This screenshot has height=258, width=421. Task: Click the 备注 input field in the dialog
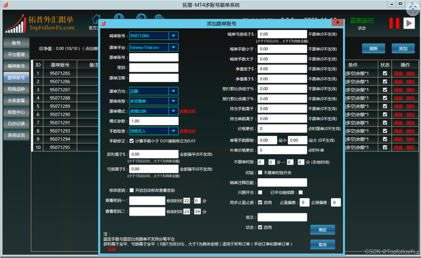[282, 217]
